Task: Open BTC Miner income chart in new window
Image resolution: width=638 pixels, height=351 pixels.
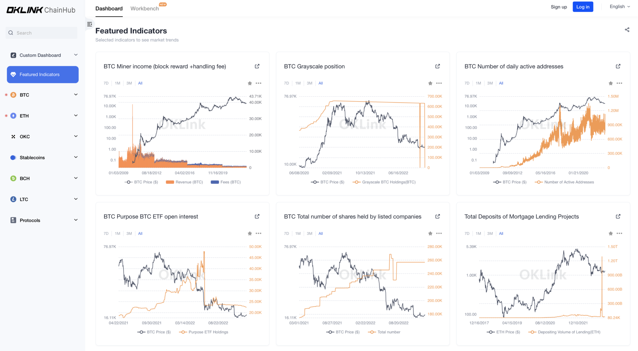Action: click(x=257, y=66)
